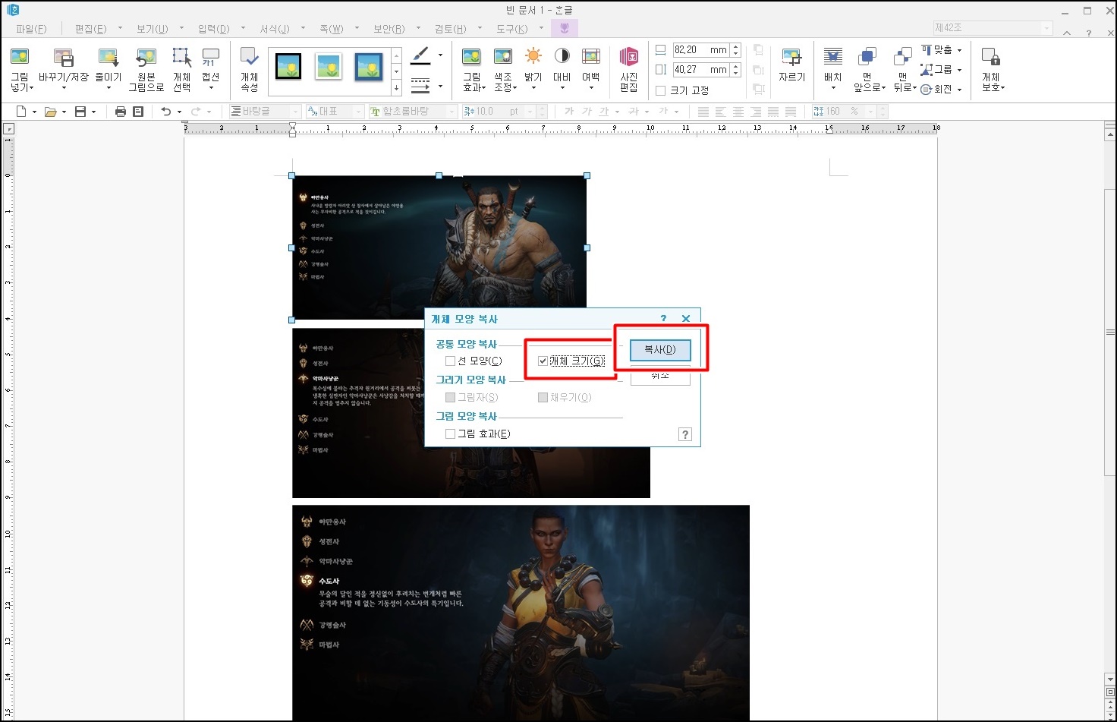This screenshot has width=1117, height=722.
Task: Click the open folder icon
Action: click(51, 112)
